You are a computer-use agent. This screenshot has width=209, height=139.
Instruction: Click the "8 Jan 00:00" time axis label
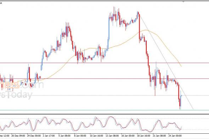point(80,136)
